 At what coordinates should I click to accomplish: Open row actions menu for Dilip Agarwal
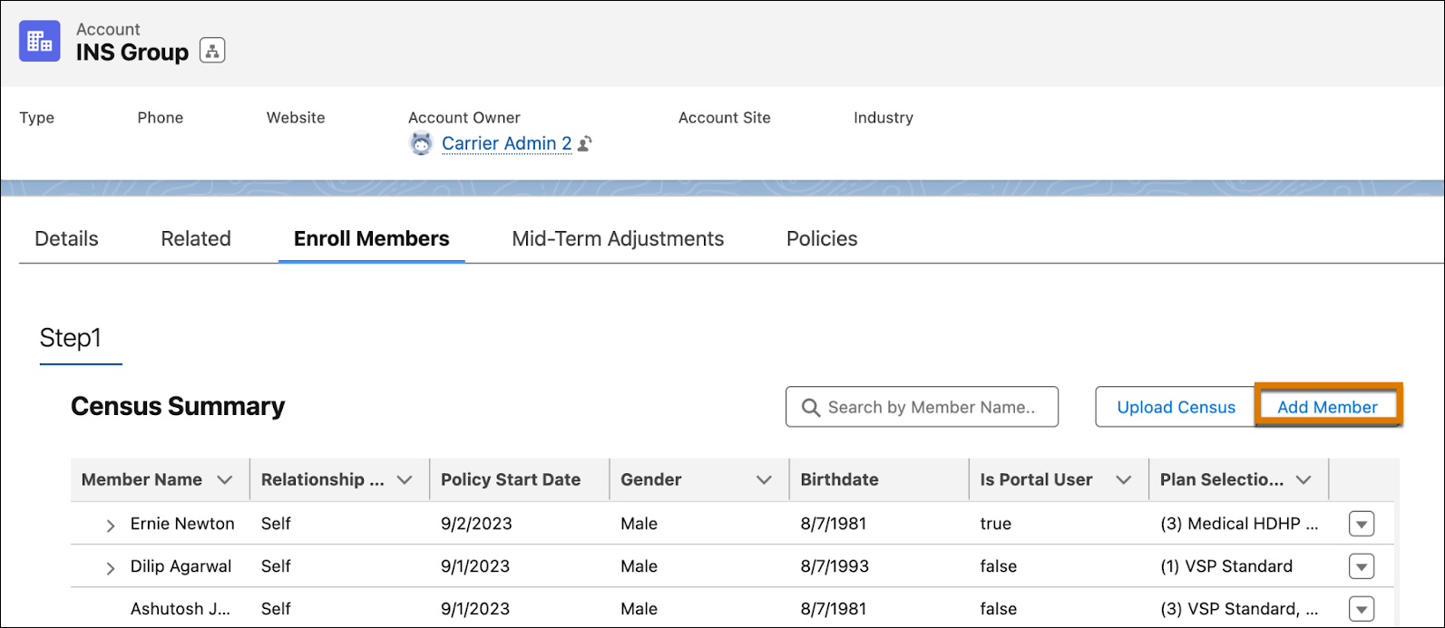tap(1362, 566)
